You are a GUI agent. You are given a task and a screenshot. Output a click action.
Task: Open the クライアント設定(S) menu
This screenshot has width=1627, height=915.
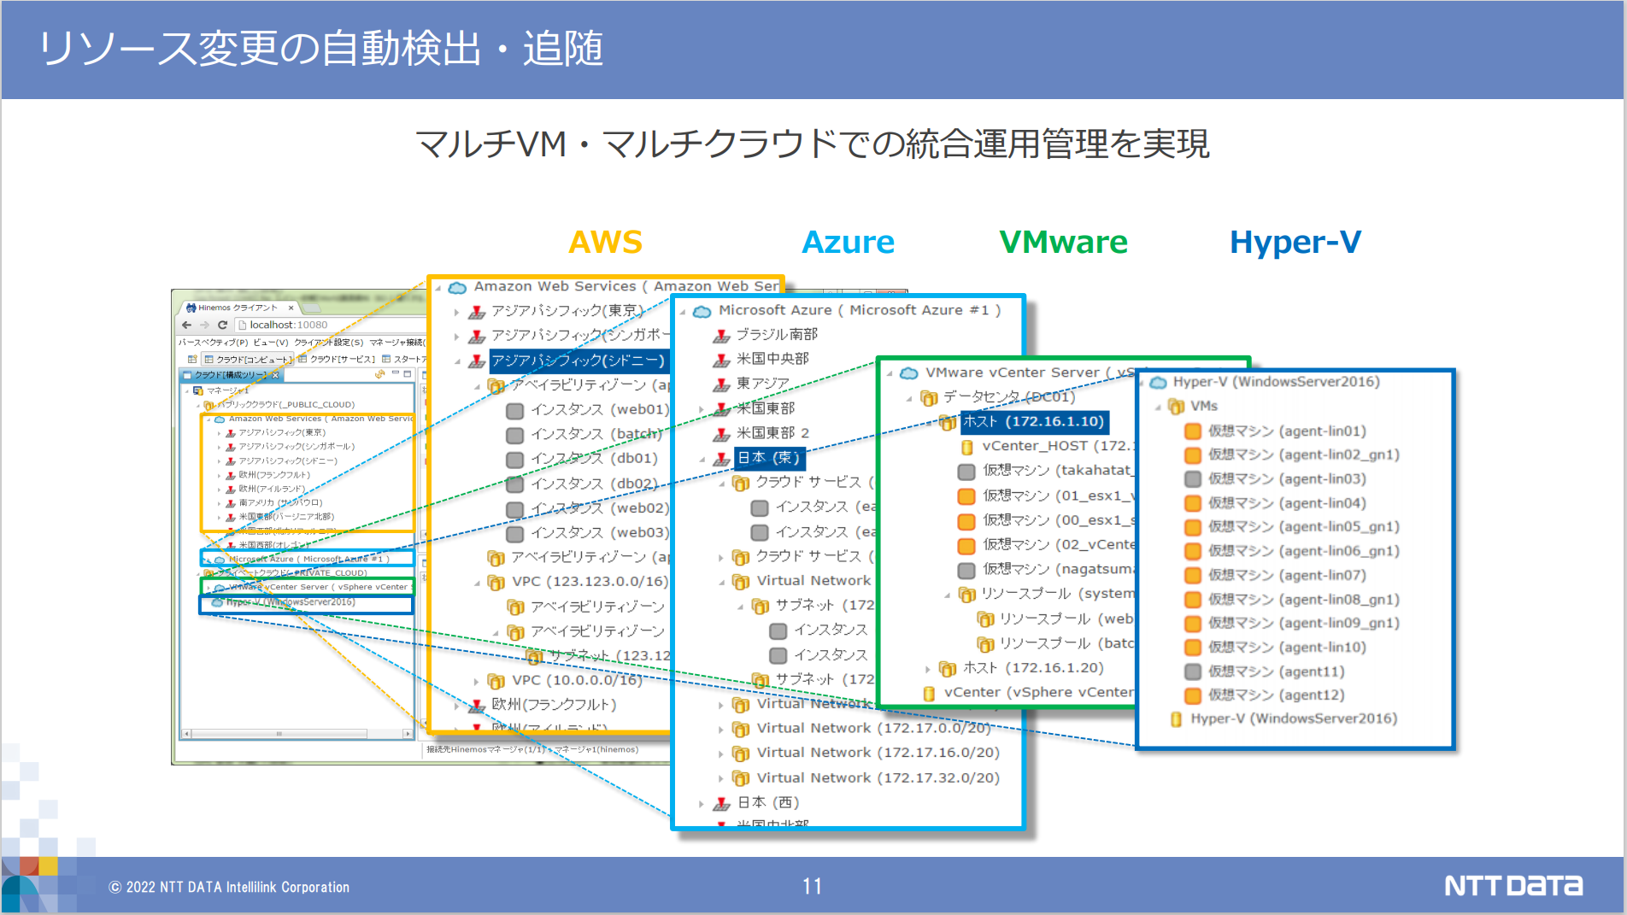[329, 342]
